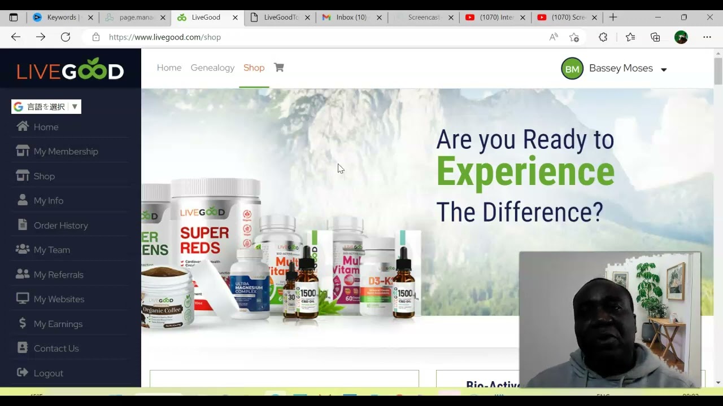The width and height of the screenshot is (723, 406).
Task: Click the My Websites monitor icon
Action: [x=23, y=299]
